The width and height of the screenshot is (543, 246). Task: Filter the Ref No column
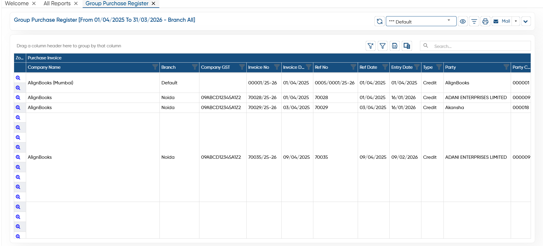pyautogui.click(x=353, y=67)
